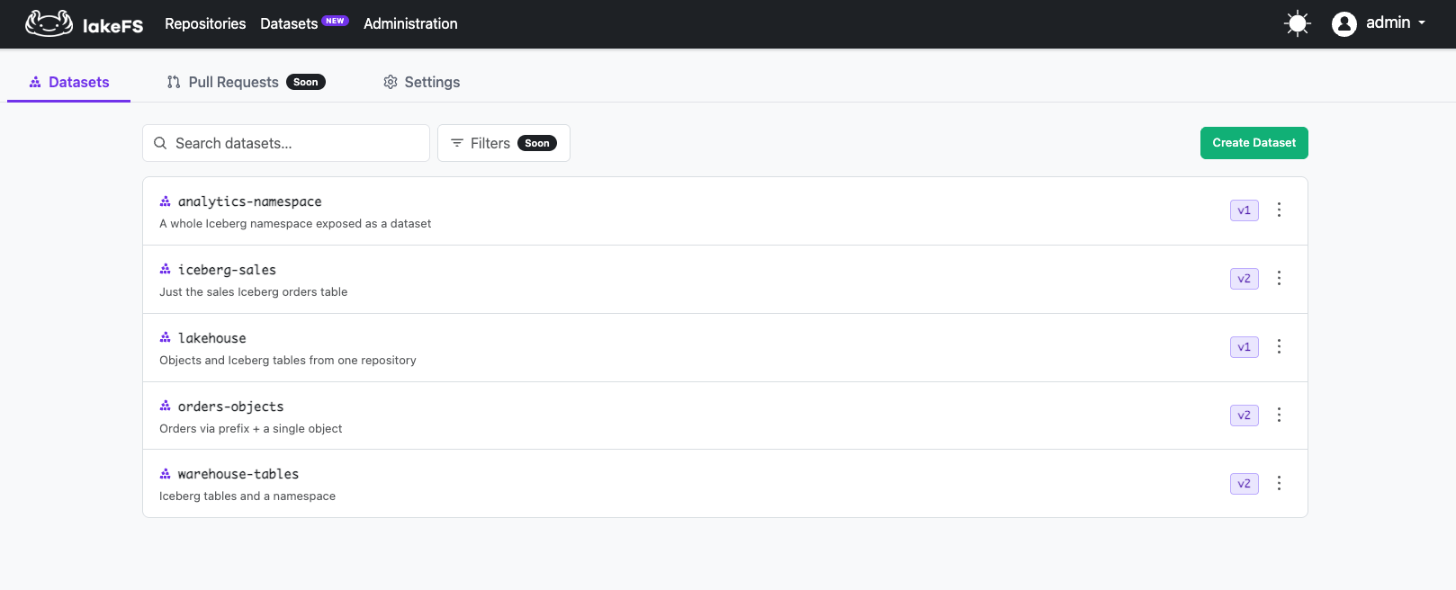Click the v2 badge on iceberg-sales row

point(1245,279)
